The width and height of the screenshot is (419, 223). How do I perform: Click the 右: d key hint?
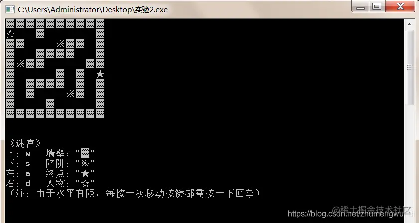click(18, 184)
